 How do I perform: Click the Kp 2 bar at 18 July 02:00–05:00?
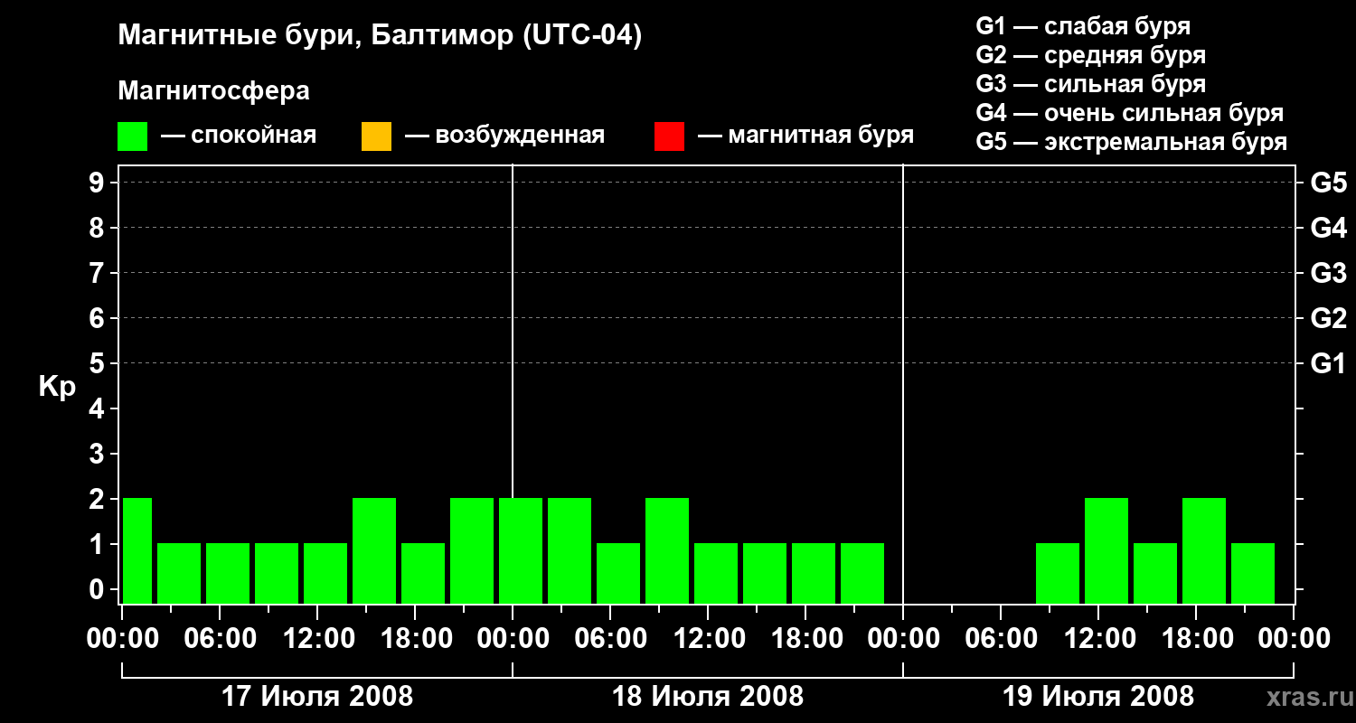[570, 550]
